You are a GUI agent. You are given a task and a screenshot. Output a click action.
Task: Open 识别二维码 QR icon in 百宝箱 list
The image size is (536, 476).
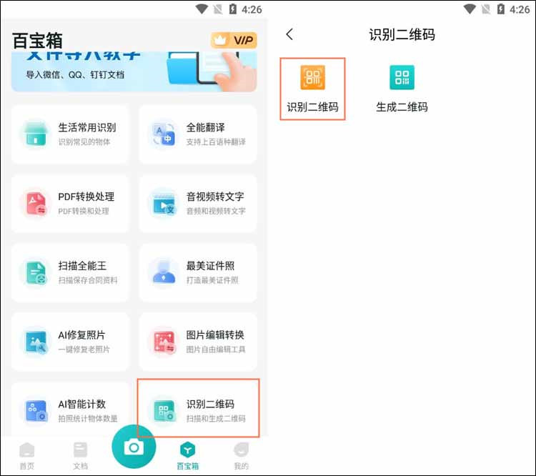(x=164, y=411)
